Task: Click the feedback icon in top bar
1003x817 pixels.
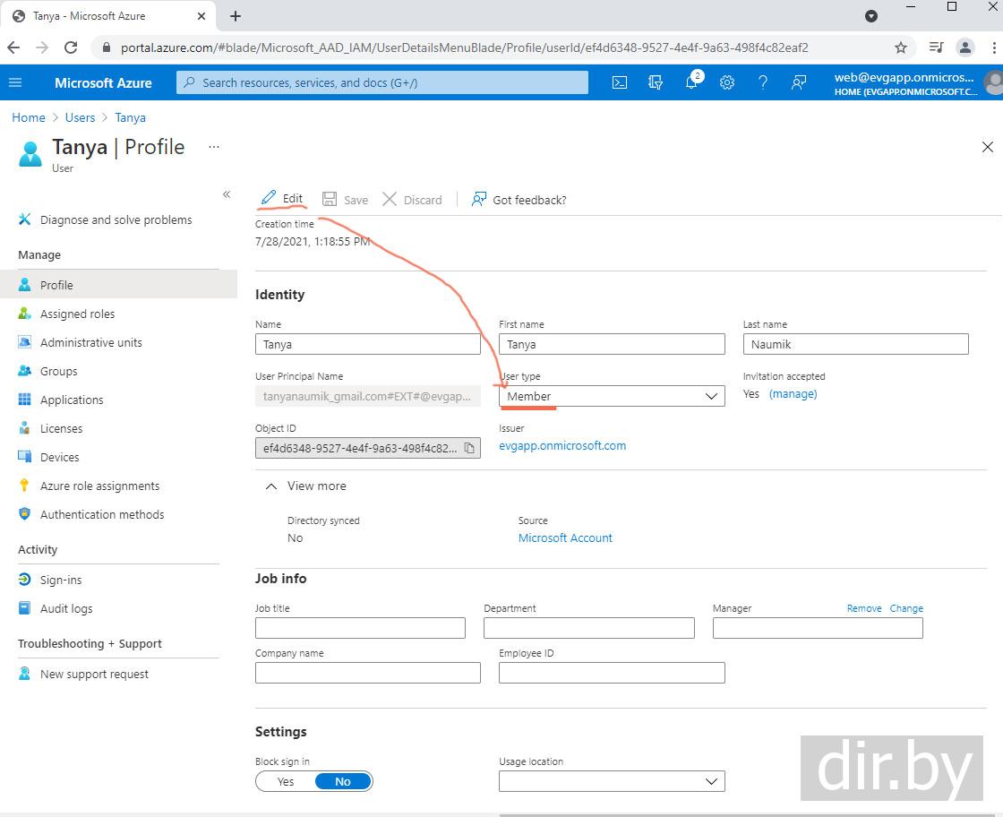Action: 799,82
